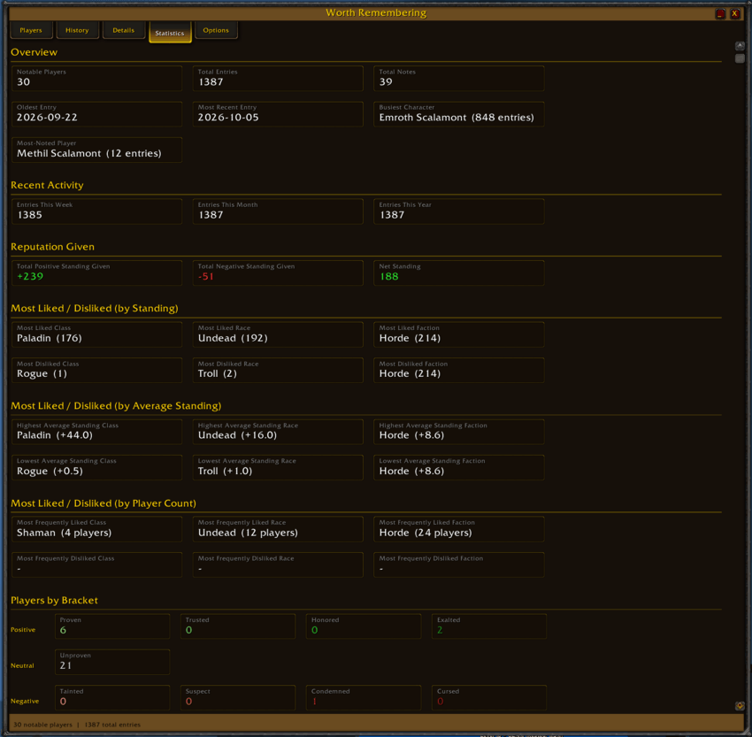
Task: Open the Details tab
Action: (124, 30)
